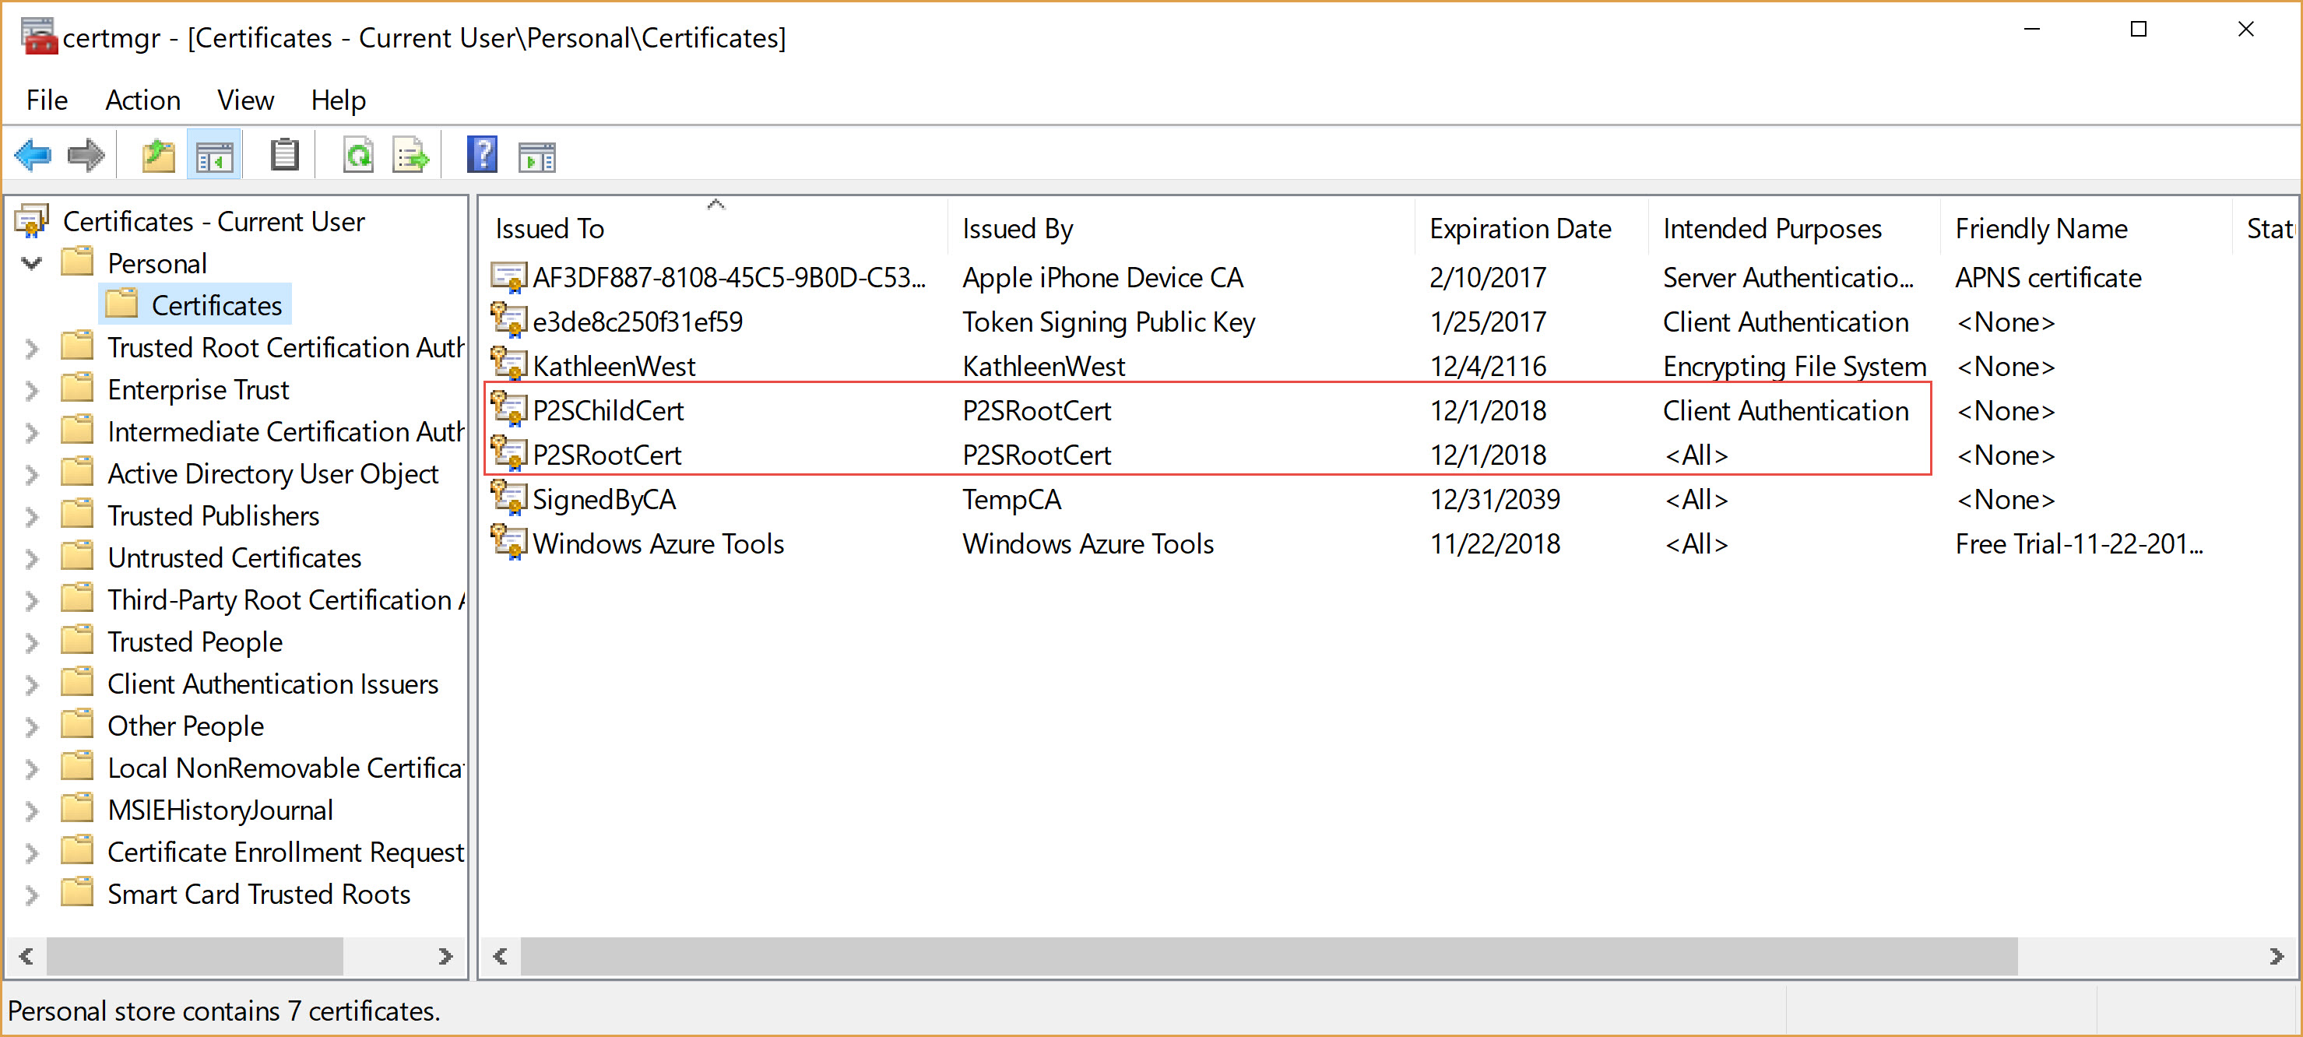Click Token Signing Public Key issuer cell
2303x1037 pixels.
tap(1109, 322)
